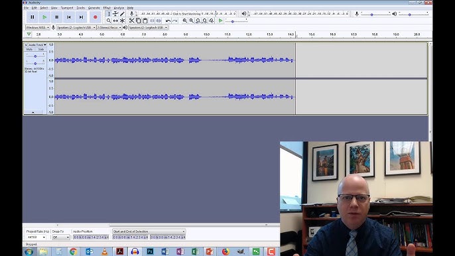The image size is (455, 256).
Task: Click Fit project to width
Action: click(x=204, y=21)
